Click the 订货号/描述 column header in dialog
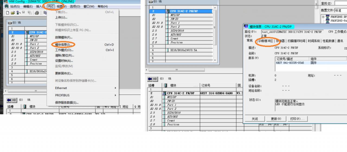 pyautogui.click(x=292, y=59)
